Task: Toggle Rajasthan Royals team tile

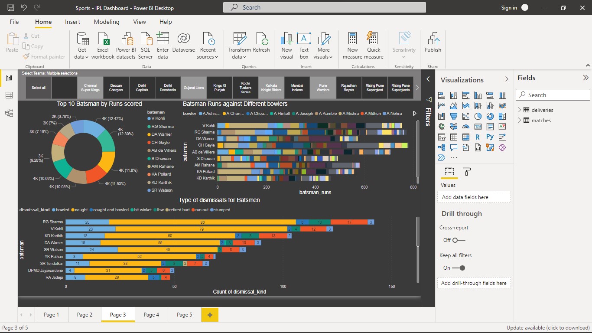Action: click(x=349, y=88)
